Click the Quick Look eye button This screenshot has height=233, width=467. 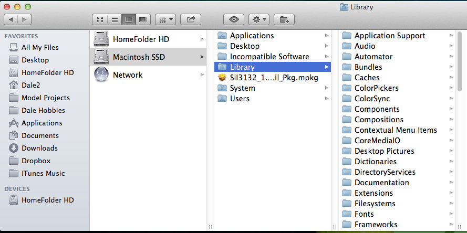pyautogui.click(x=234, y=19)
